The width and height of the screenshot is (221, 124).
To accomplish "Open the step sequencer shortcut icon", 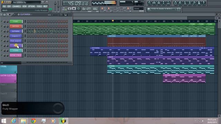I will point(154,3).
